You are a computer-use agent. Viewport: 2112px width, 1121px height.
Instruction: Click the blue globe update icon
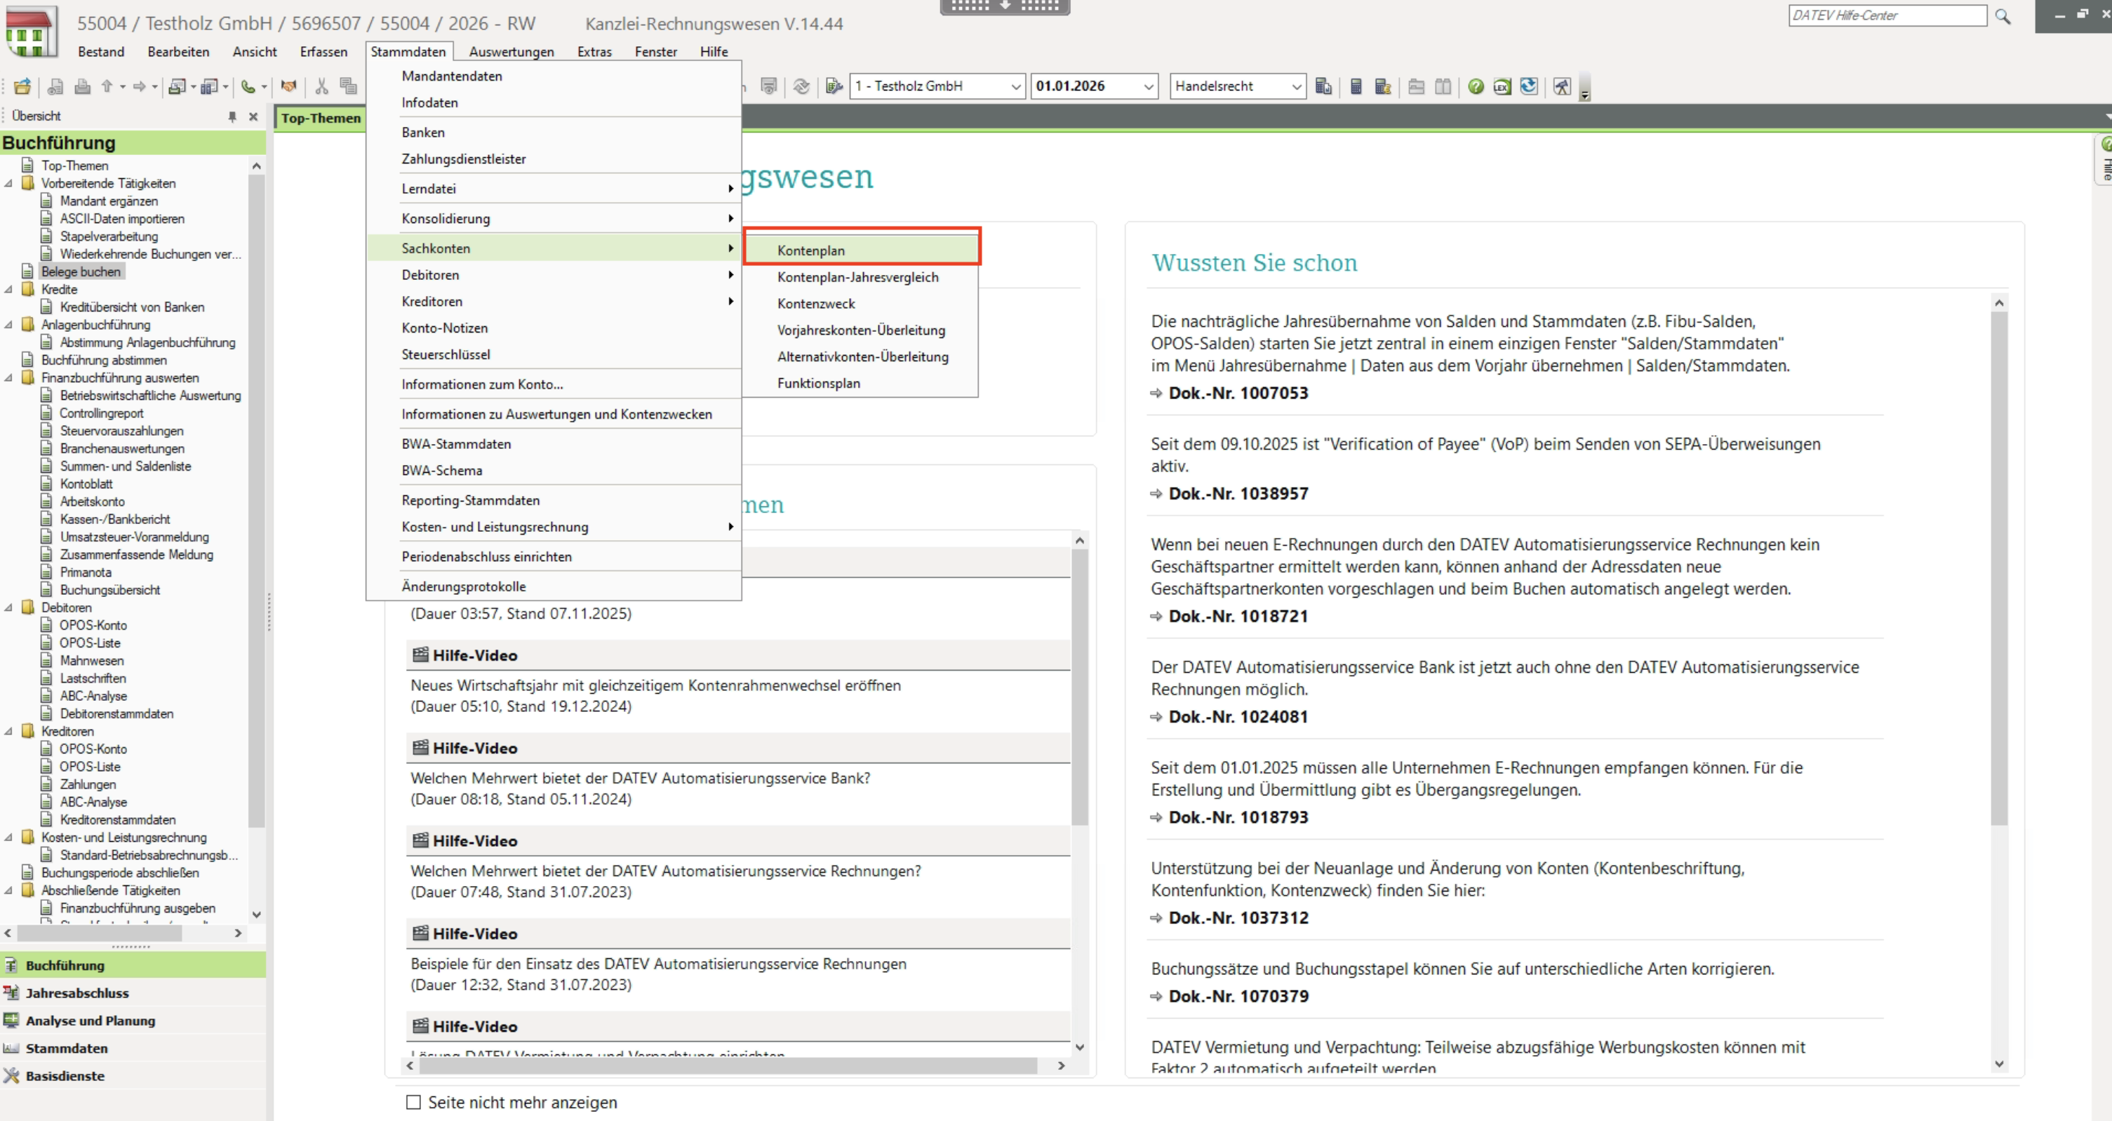pos(1529,86)
